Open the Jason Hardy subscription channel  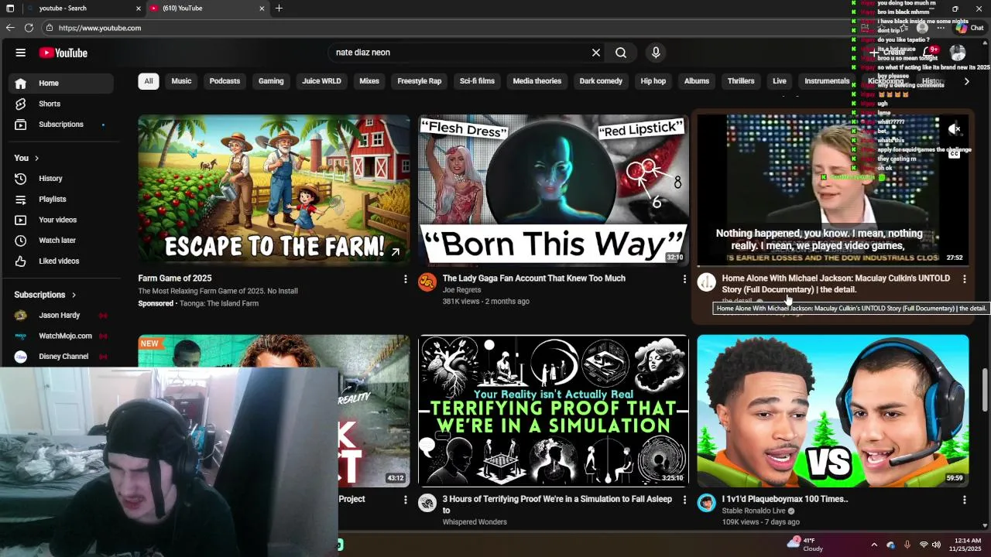pos(62,316)
